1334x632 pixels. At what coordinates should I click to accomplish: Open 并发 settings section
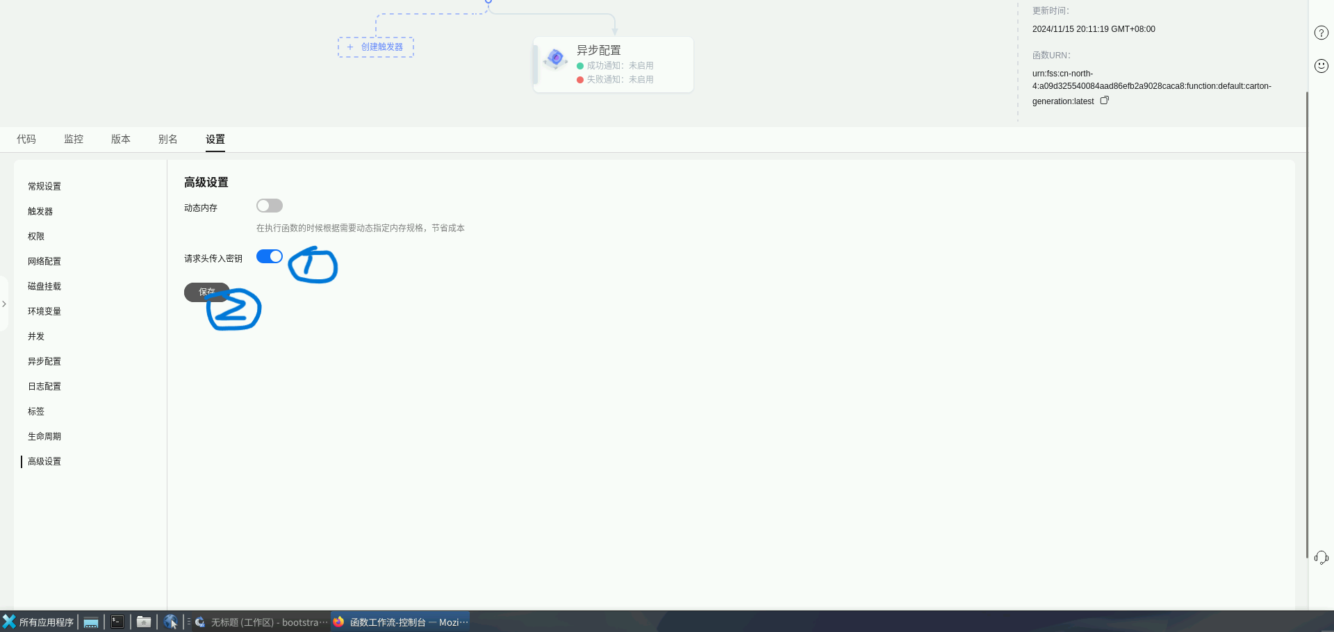[36, 336]
